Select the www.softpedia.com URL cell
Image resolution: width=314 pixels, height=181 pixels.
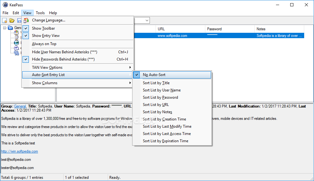click(172, 36)
